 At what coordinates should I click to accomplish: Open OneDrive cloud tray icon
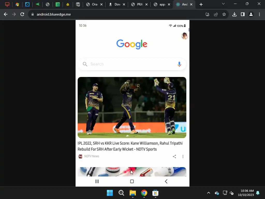[217, 193]
